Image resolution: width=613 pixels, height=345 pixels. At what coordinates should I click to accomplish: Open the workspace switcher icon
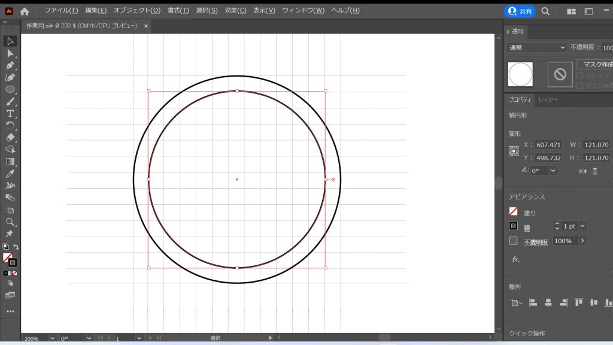(589, 11)
